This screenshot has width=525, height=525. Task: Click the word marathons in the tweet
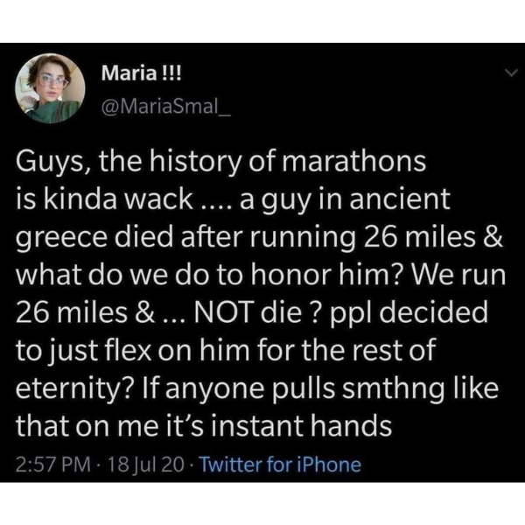(x=354, y=161)
